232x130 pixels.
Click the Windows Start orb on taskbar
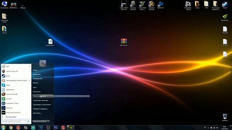pyautogui.click(x=3, y=127)
